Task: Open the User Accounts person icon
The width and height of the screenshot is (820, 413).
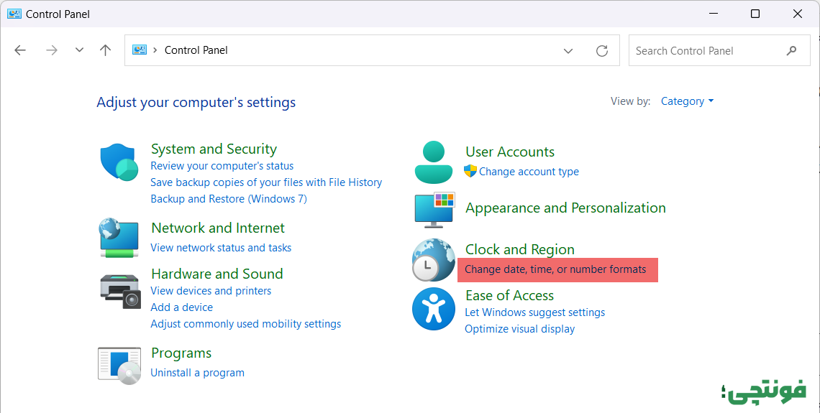Action: pyautogui.click(x=434, y=162)
